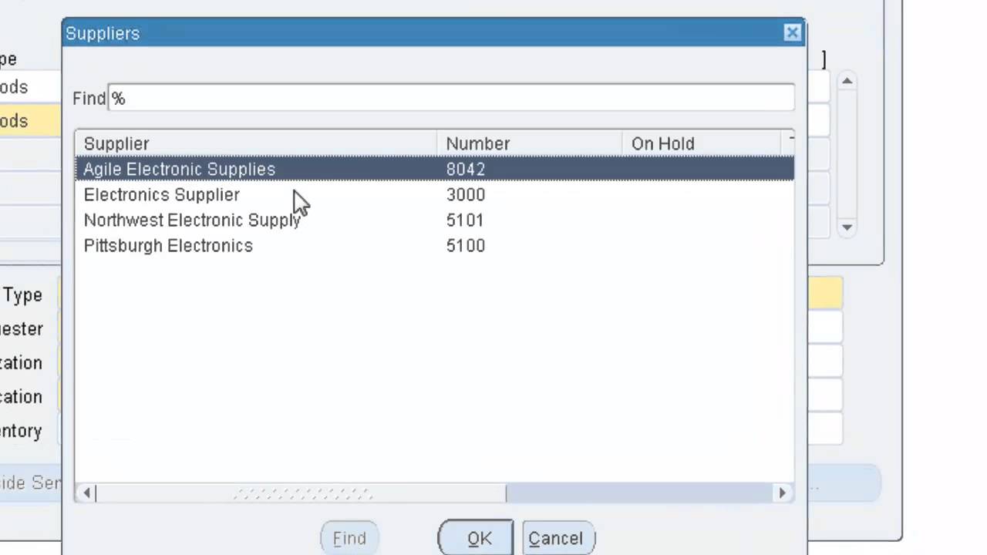This screenshot has width=987, height=555.
Task: Click supplier number 8042
Action: [x=466, y=169]
